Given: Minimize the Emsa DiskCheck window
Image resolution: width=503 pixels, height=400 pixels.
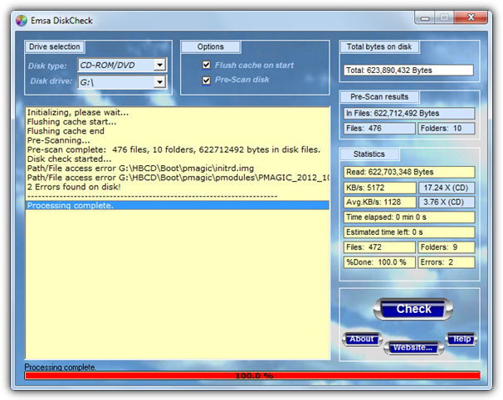Looking at the screenshot, I should click(425, 17).
